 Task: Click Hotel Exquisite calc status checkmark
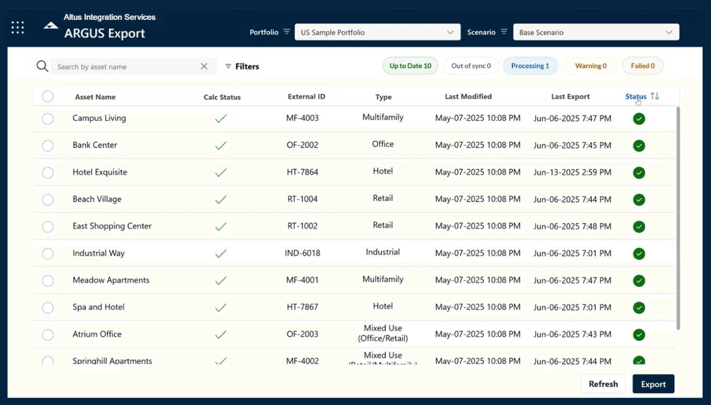[x=221, y=172]
